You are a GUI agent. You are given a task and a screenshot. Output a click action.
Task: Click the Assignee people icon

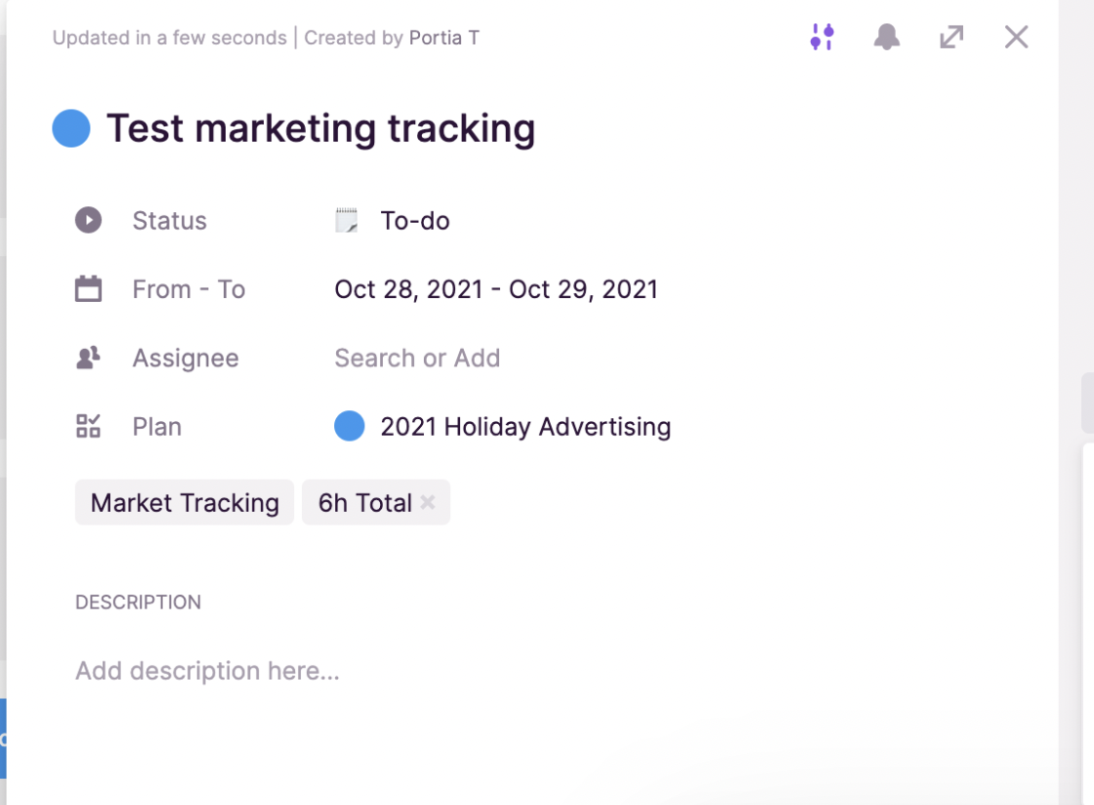[88, 358]
